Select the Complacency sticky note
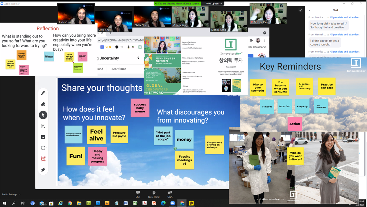Screen dimensions: 367x207 pyautogui.click(x=215, y=145)
